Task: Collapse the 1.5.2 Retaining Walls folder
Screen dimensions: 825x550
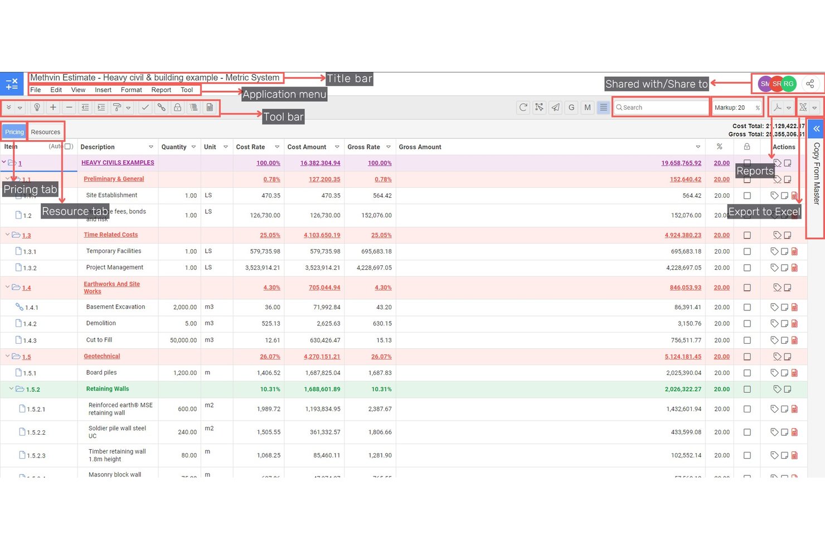Action: coord(11,389)
